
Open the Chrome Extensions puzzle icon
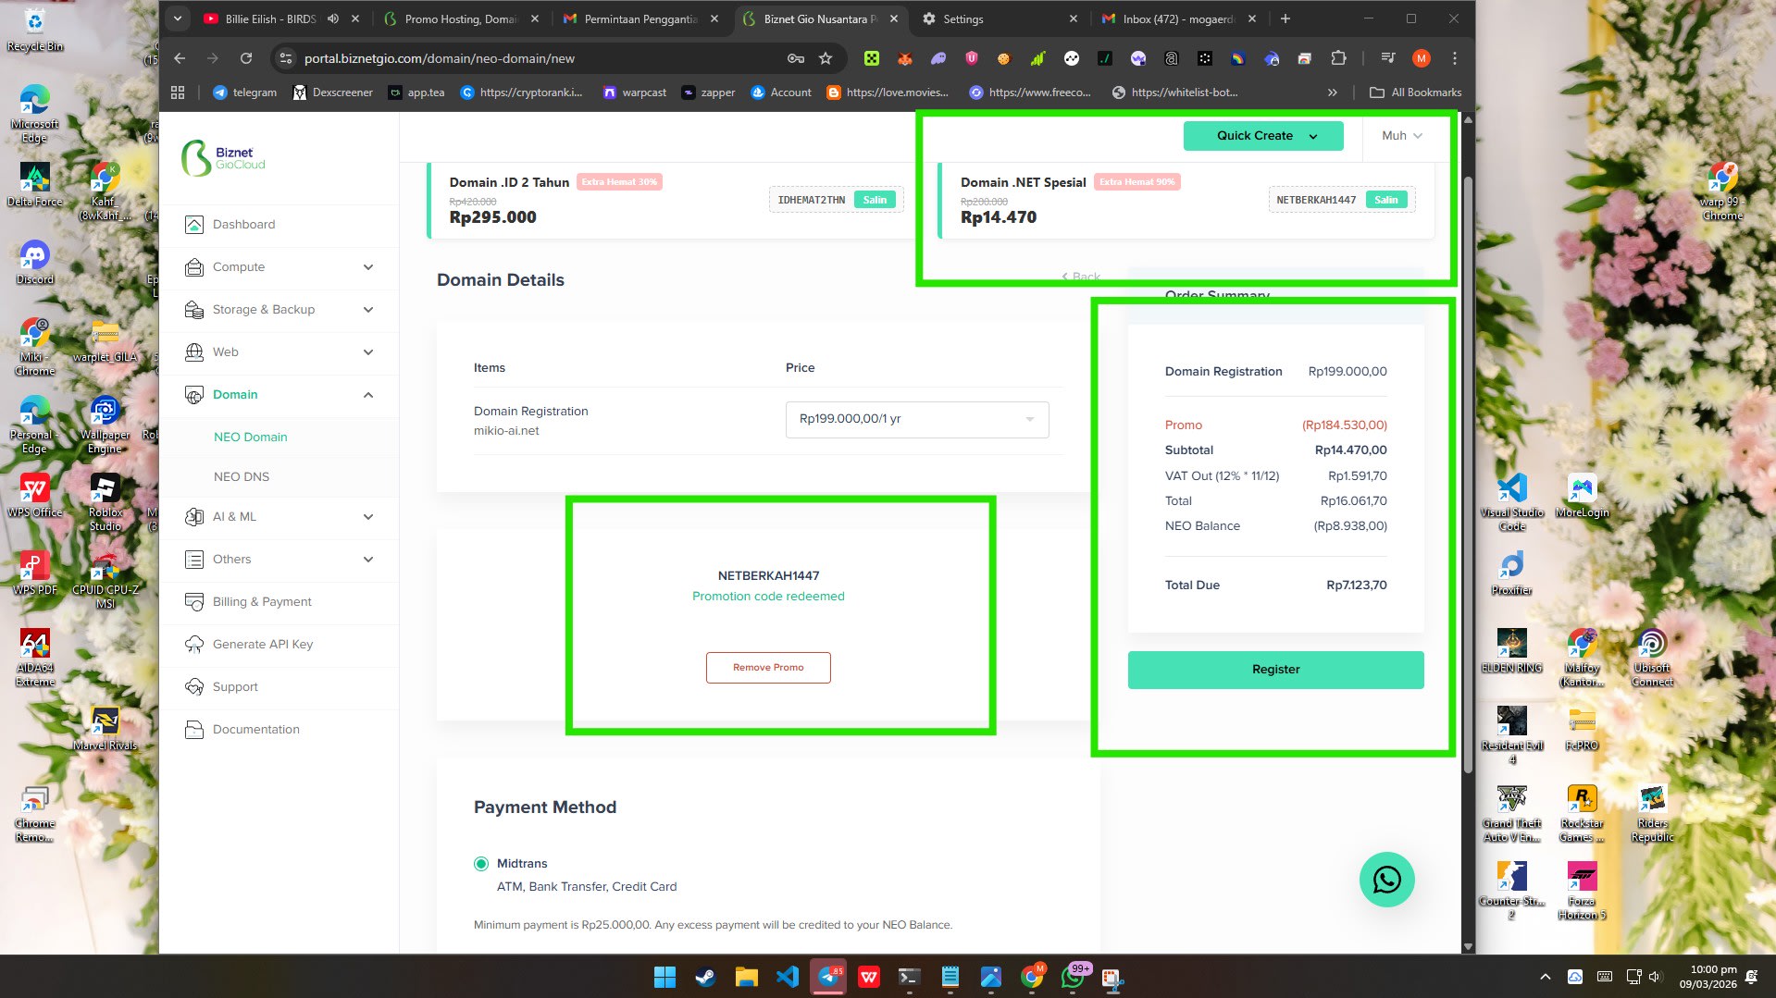pos(1338,58)
